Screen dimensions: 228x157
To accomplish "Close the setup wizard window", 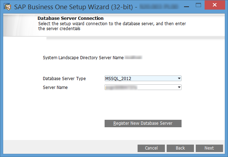I will (x=215, y=5).
